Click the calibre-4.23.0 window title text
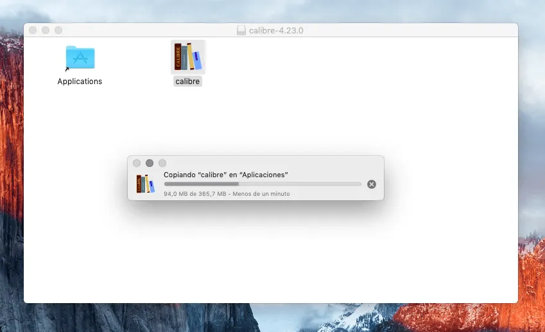This screenshot has width=545, height=332. point(276,31)
